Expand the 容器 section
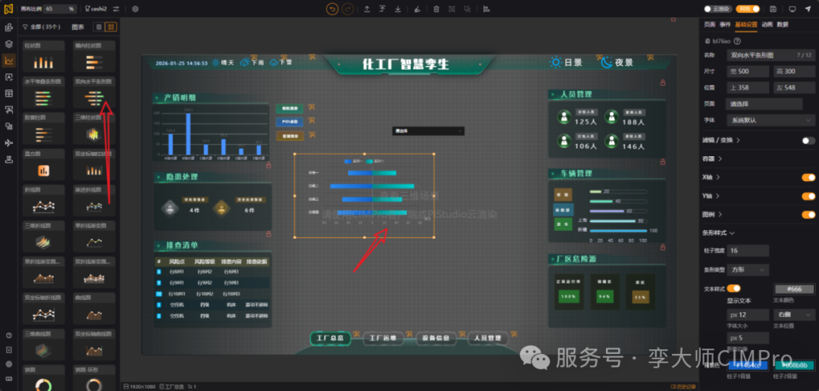The width and height of the screenshot is (819, 391). pos(712,158)
